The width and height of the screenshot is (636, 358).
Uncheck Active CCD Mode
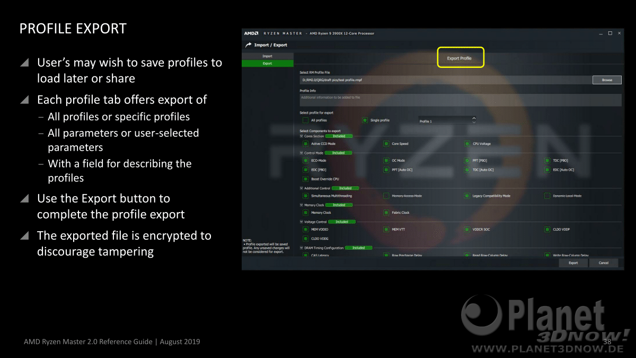point(306,144)
